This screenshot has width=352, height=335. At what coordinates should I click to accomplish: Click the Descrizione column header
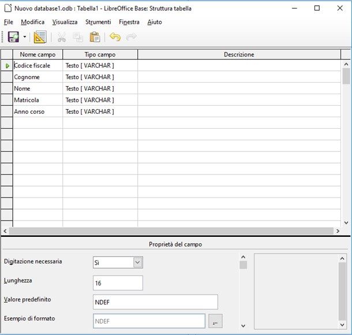tap(239, 54)
